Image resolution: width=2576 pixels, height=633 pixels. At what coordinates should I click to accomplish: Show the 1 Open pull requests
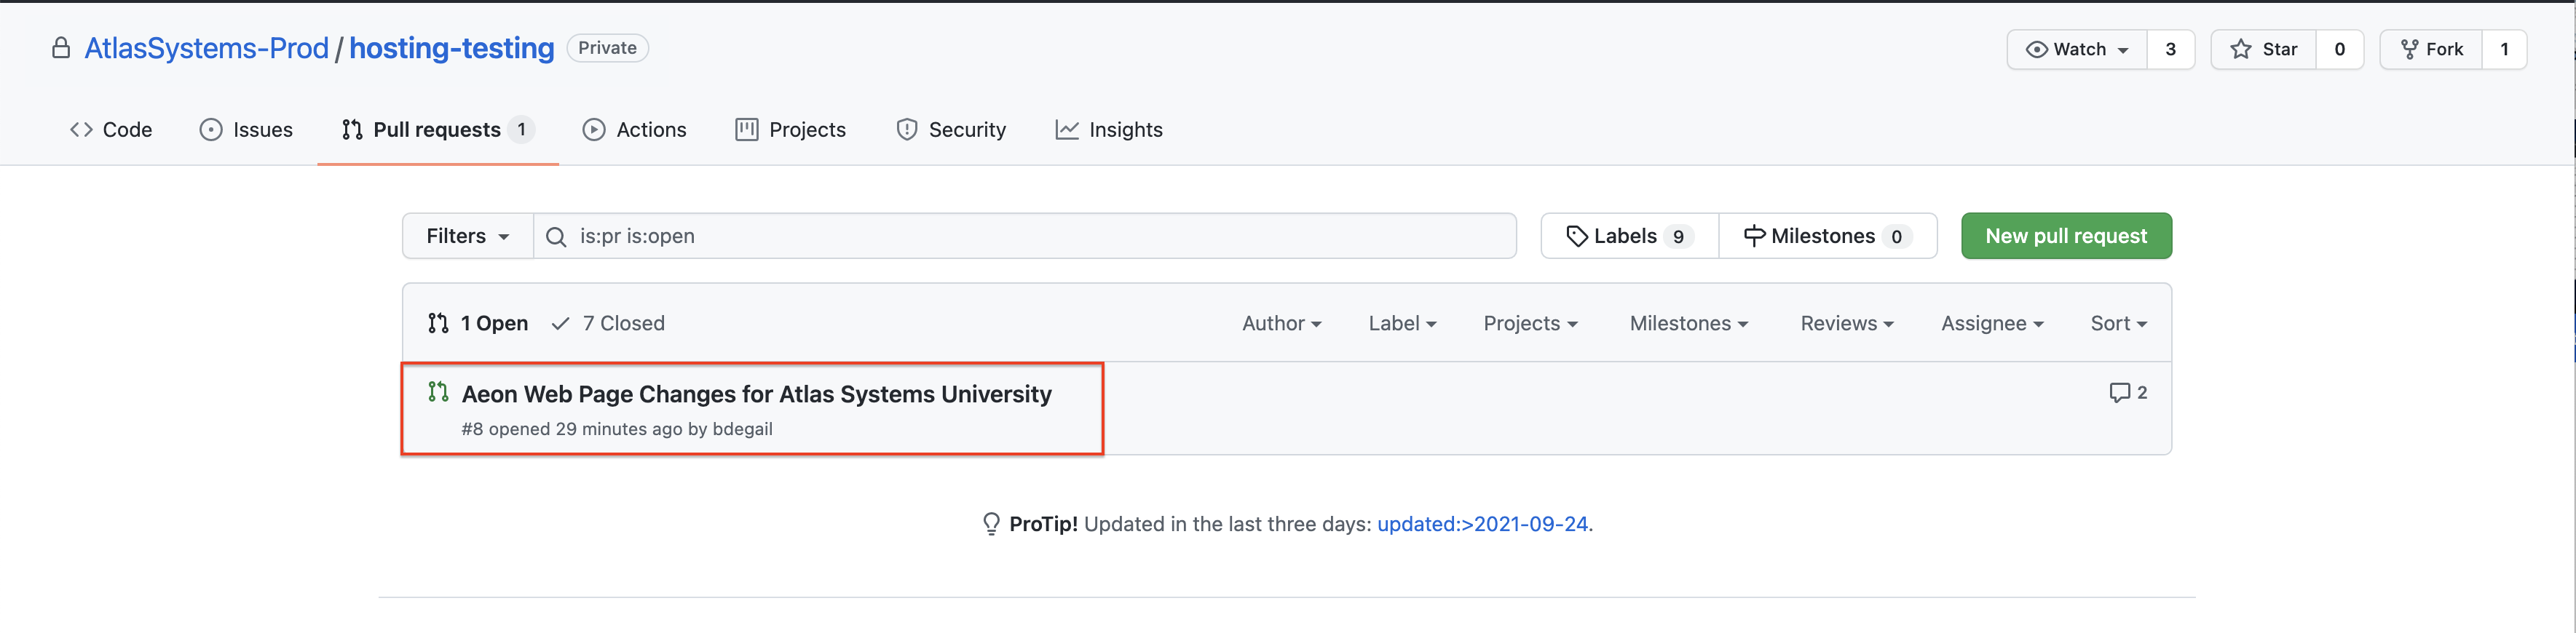pyautogui.click(x=478, y=323)
